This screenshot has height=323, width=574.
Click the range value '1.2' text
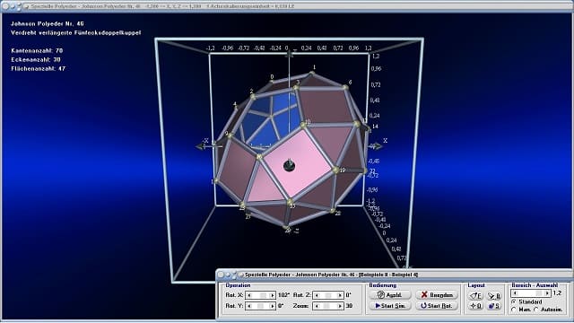tap(557, 293)
